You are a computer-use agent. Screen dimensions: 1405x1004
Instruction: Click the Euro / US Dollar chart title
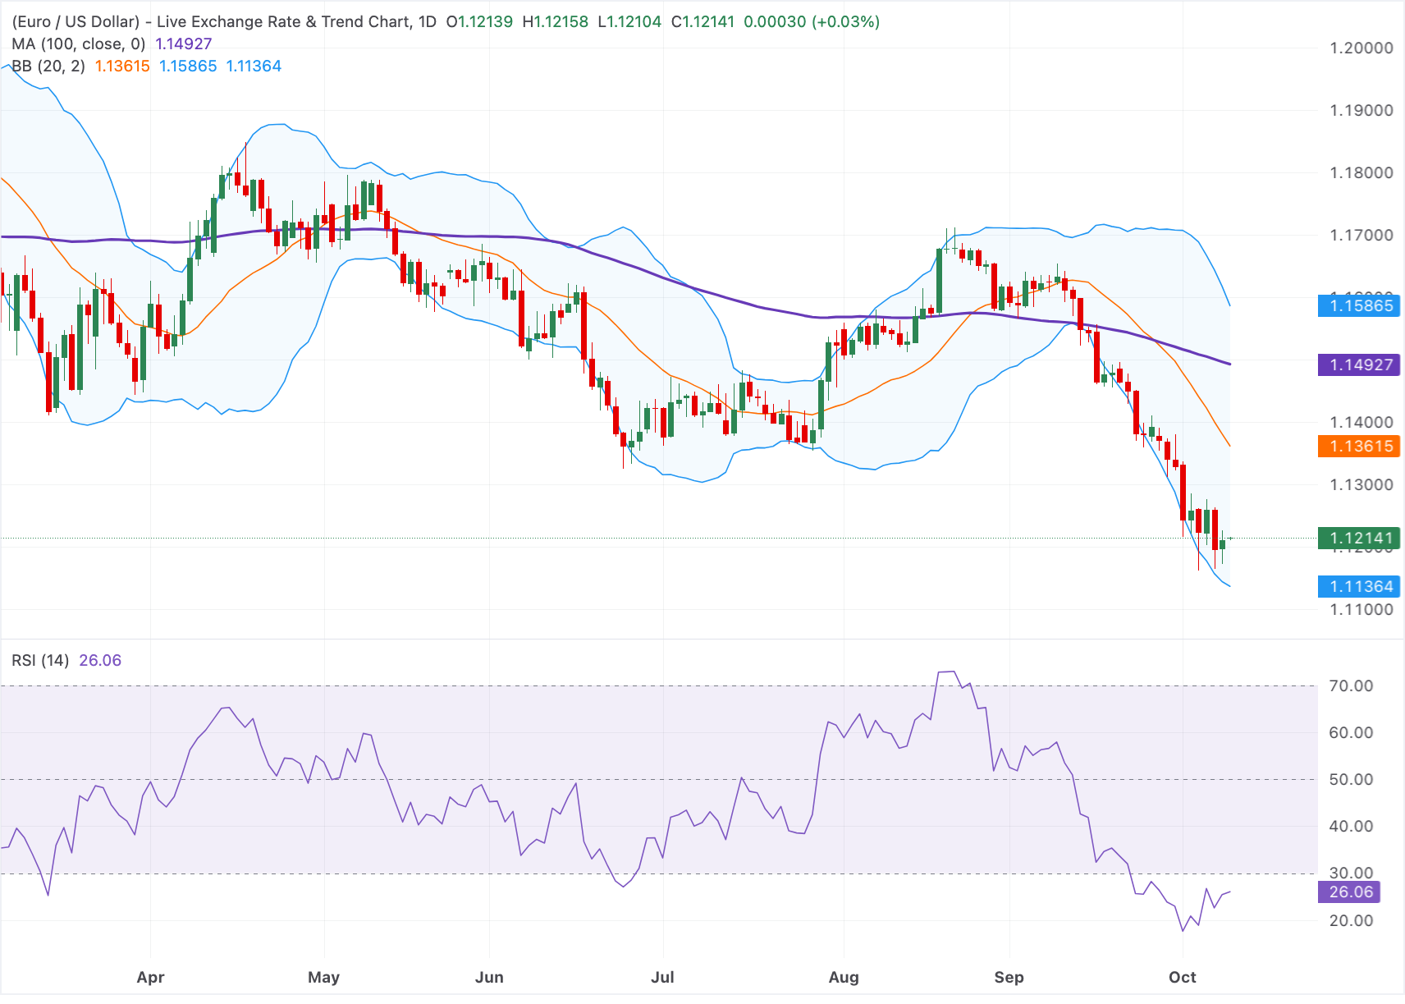(x=224, y=21)
